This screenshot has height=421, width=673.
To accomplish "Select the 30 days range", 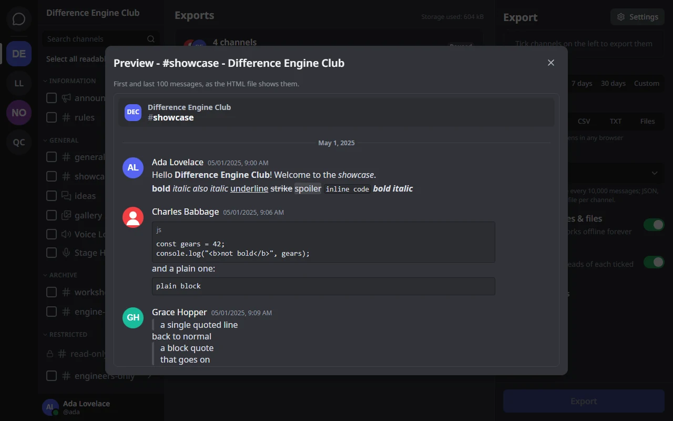I will point(613,83).
